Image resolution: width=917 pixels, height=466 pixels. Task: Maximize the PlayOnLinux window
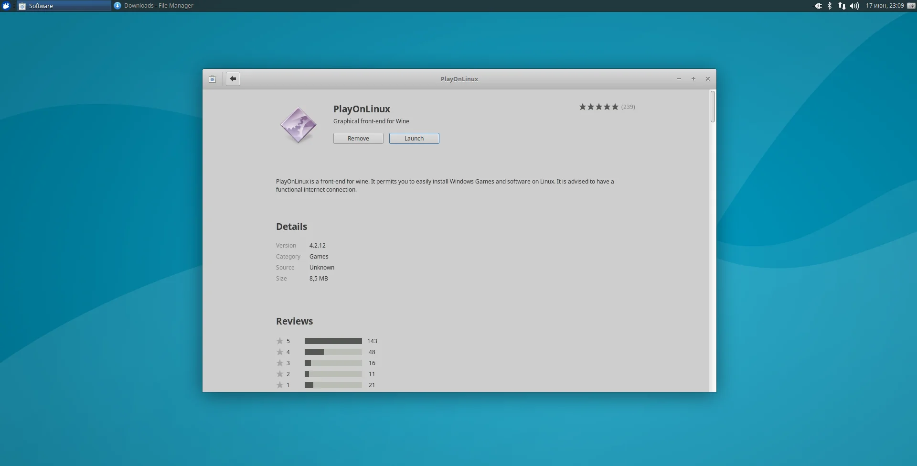click(x=693, y=79)
